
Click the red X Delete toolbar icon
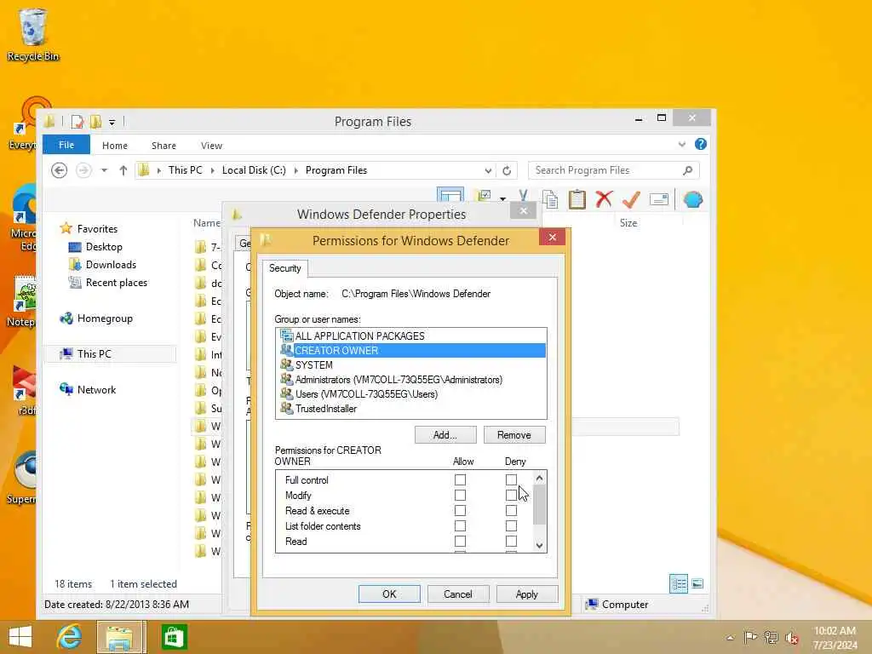click(604, 199)
